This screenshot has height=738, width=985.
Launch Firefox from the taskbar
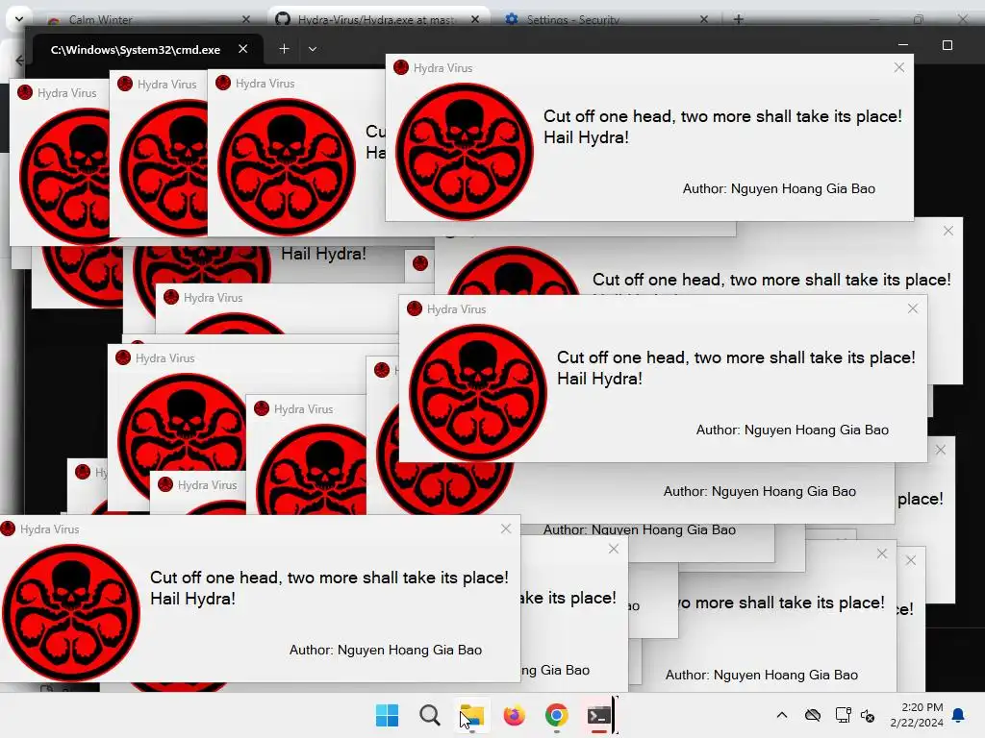(x=514, y=715)
